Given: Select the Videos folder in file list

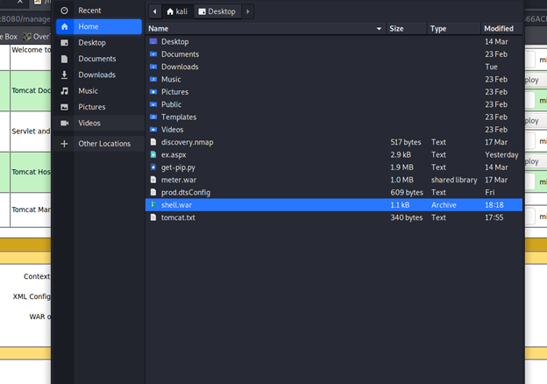Looking at the screenshot, I should (334, 130).
